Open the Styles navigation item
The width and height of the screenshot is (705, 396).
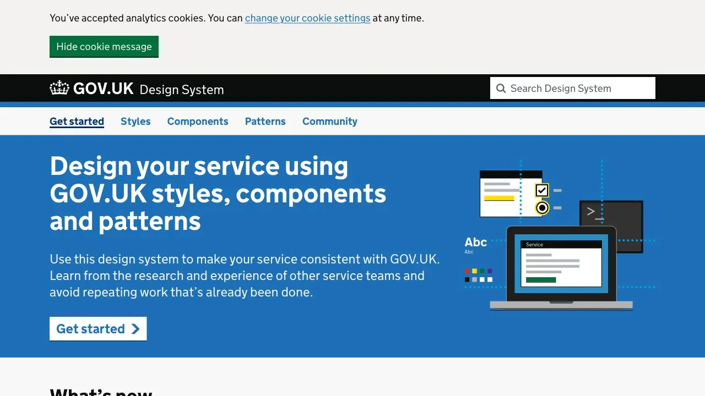coord(135,122)
